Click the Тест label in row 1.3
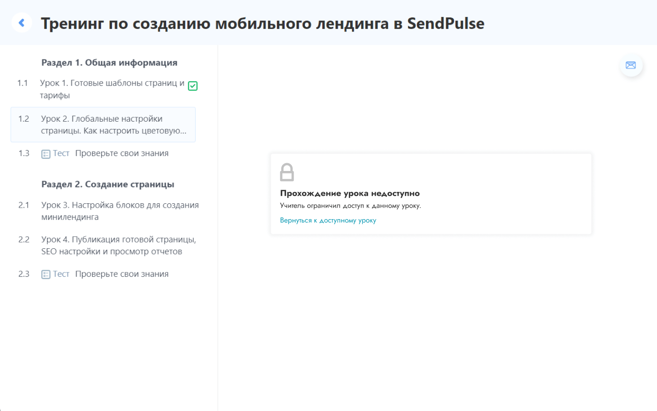The height and width of the screenshot is (411, 657). (61, 153)
